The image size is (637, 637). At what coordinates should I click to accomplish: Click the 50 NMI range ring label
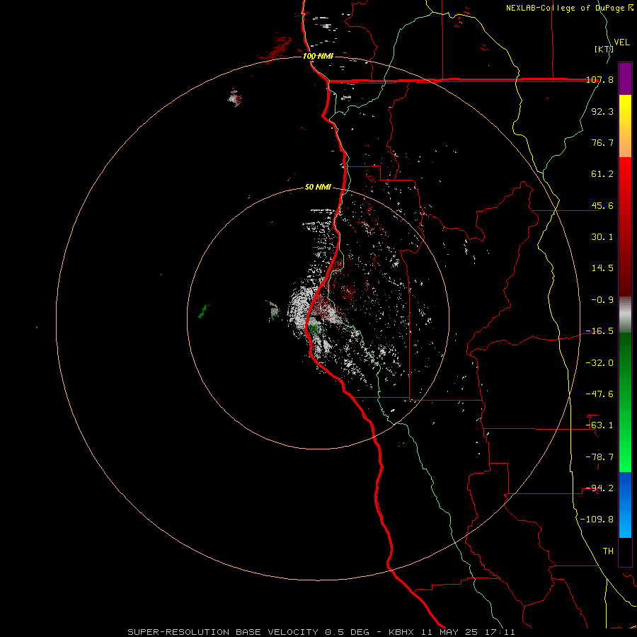318,187
